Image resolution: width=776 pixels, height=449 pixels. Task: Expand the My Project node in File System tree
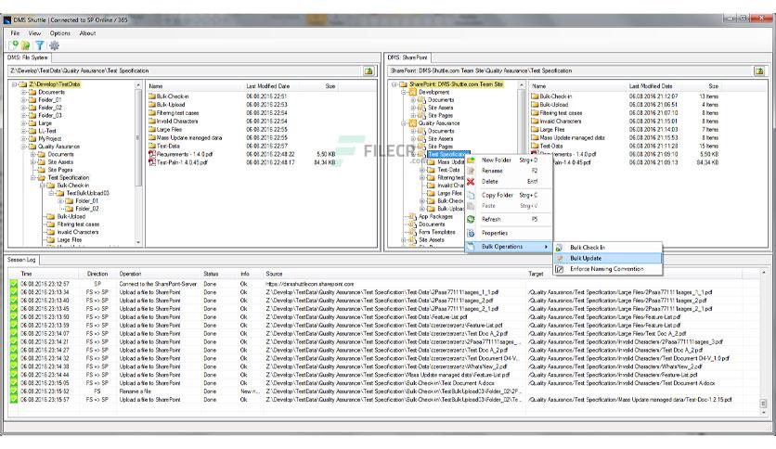point(23,139)
